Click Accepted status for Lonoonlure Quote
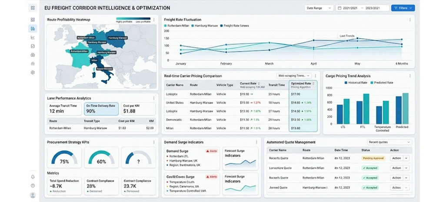The width and height of the screenshot is (446, 202). 370,168
